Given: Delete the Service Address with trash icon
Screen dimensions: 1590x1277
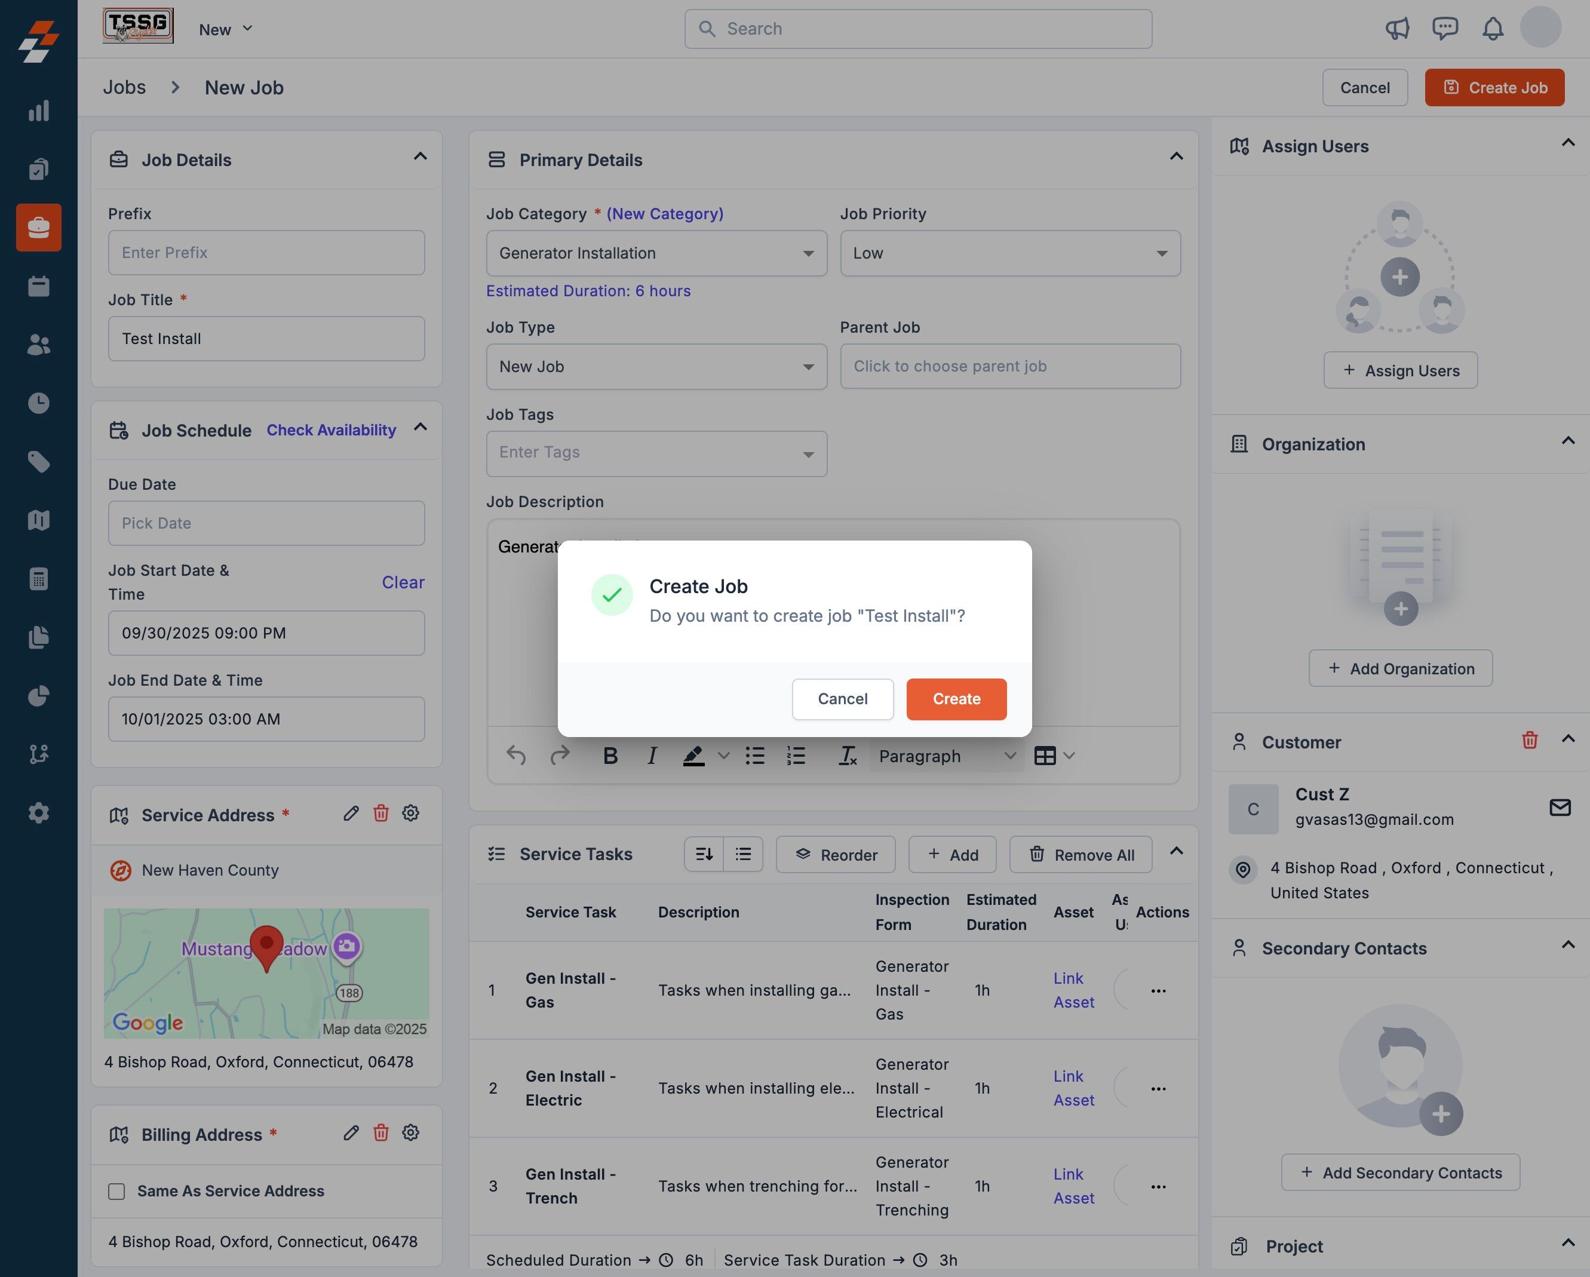Looking at the screenshot, I should [380, 814].
